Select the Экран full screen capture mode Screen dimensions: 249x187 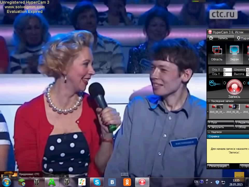click(x=234, y=53)
